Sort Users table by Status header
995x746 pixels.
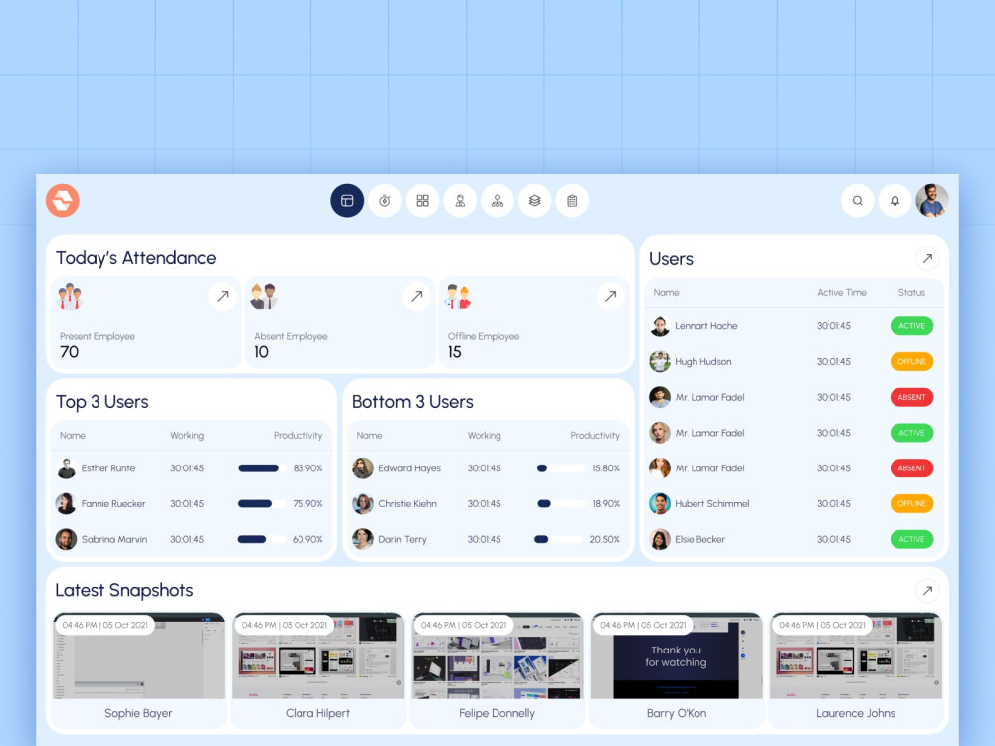[911, 293]
